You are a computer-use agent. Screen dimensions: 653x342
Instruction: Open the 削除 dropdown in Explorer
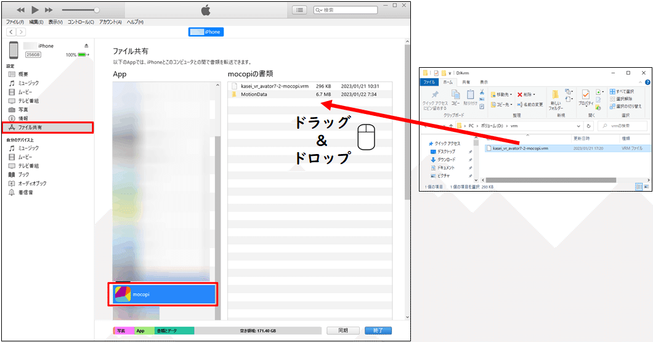point(526,94)
